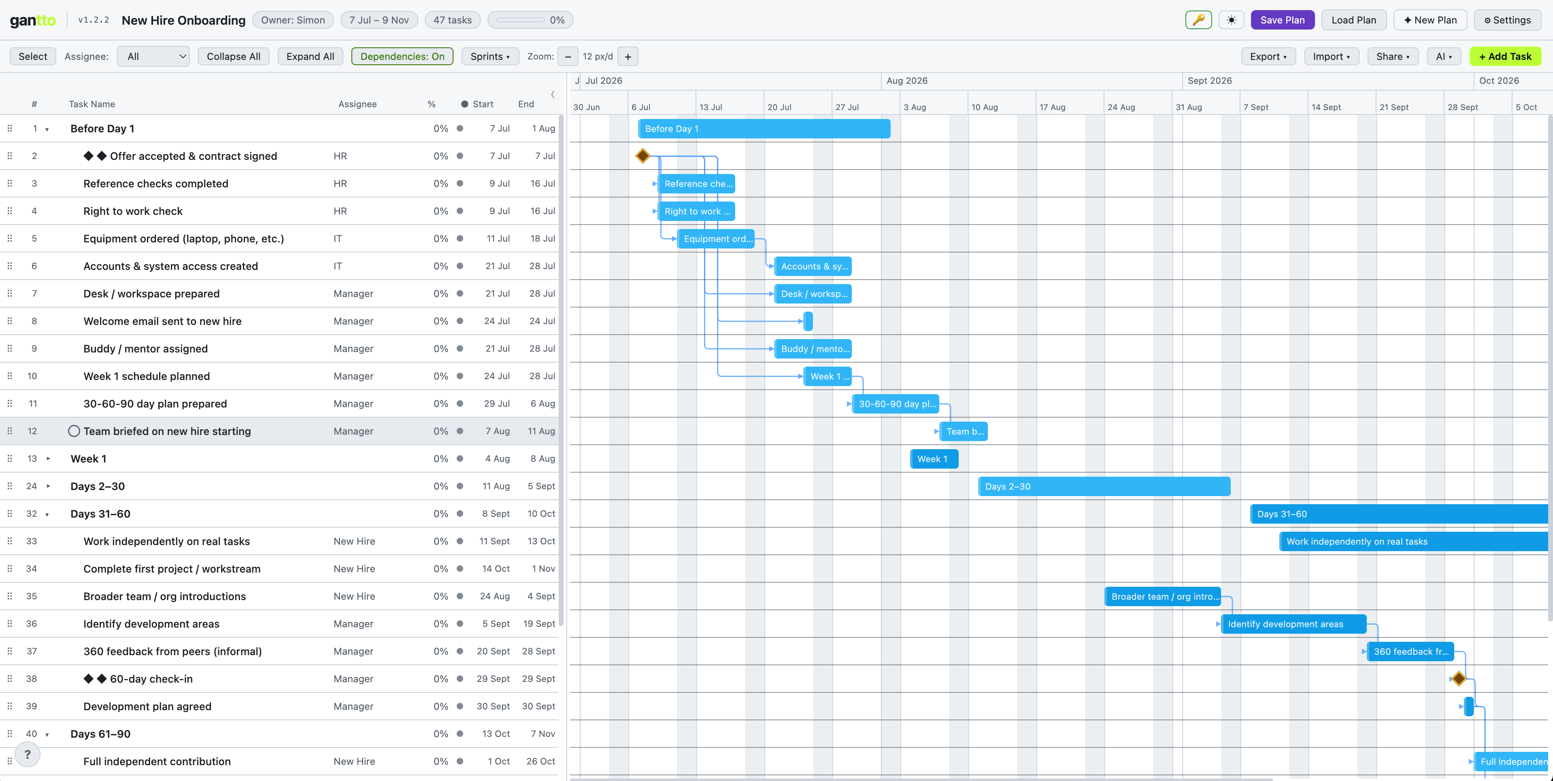This screenshot has width=1553, height=781.
Task: Click the Owner: Simon pill
Action: 292,20
